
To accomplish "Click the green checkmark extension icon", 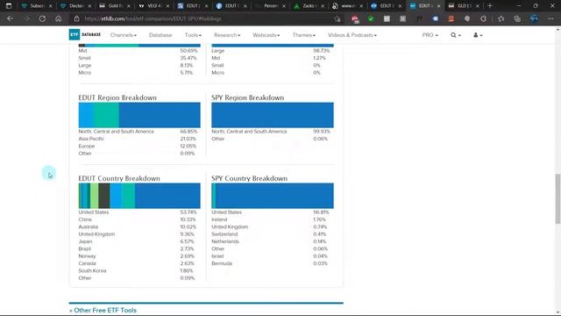I will pos(371,18).
